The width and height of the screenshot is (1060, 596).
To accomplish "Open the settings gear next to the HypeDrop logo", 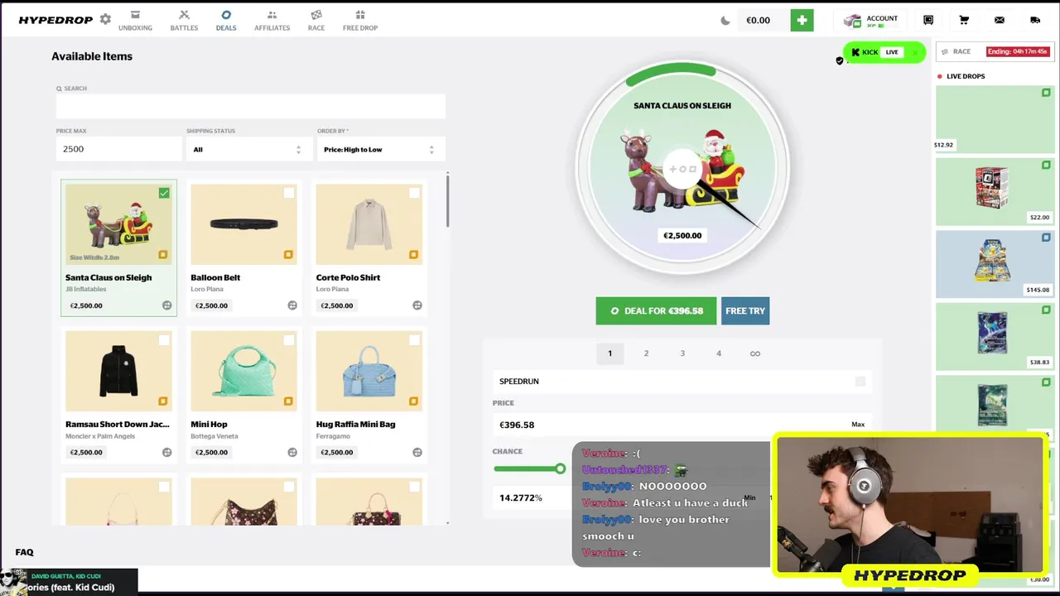I will 105,19.
